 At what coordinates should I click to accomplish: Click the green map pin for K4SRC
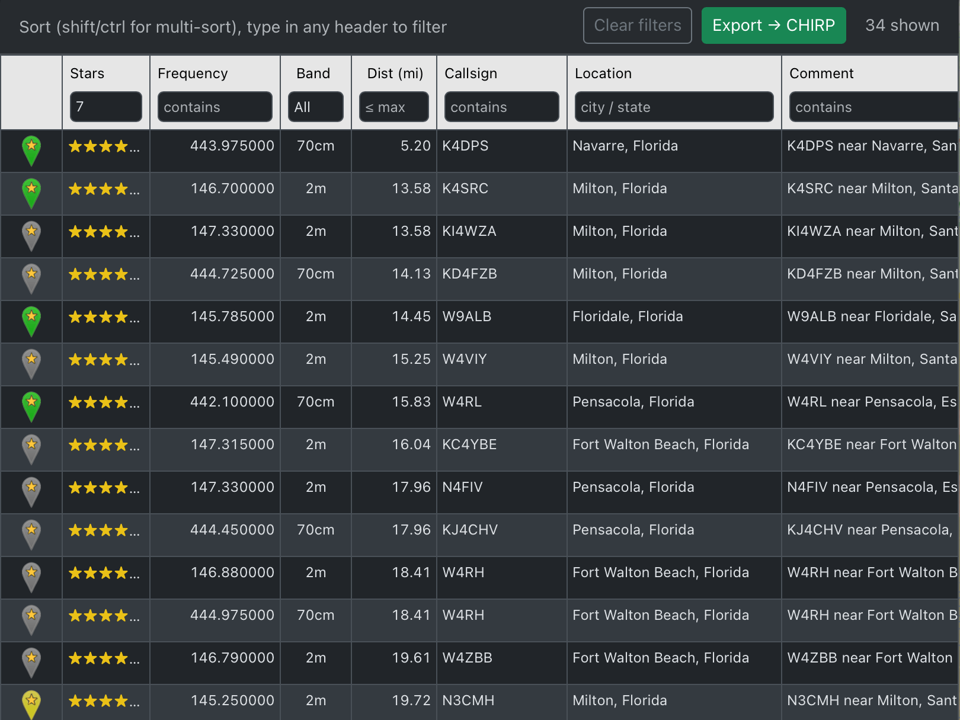pos(31,193)
